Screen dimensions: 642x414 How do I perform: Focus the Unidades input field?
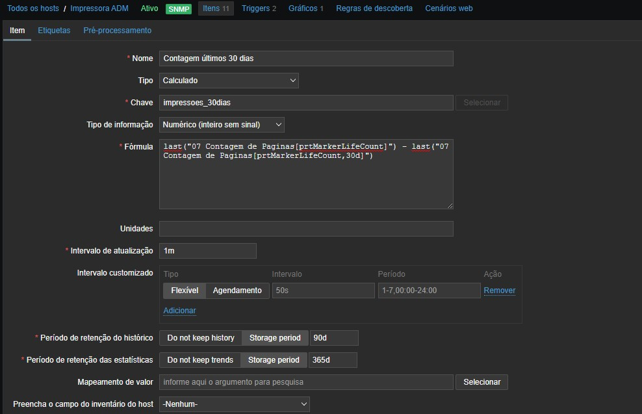305,229
